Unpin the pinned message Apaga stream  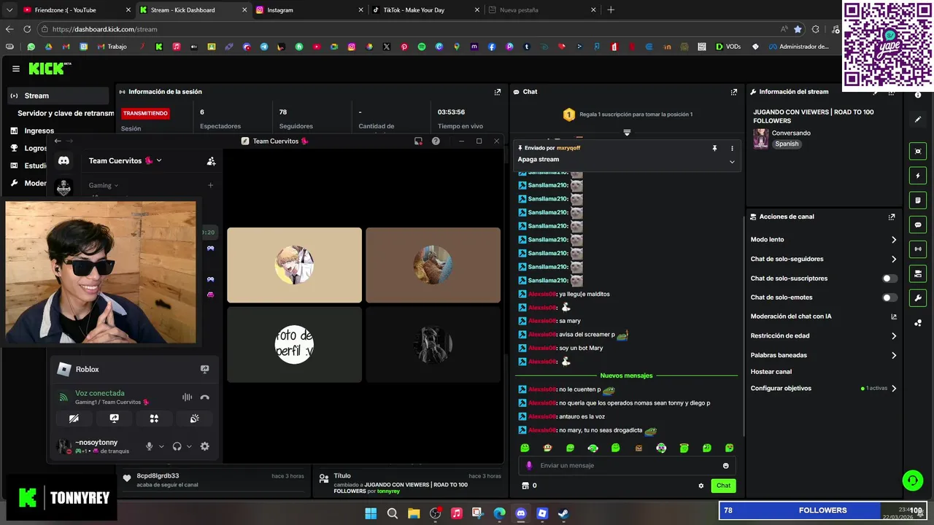click(x=714, y=148)
